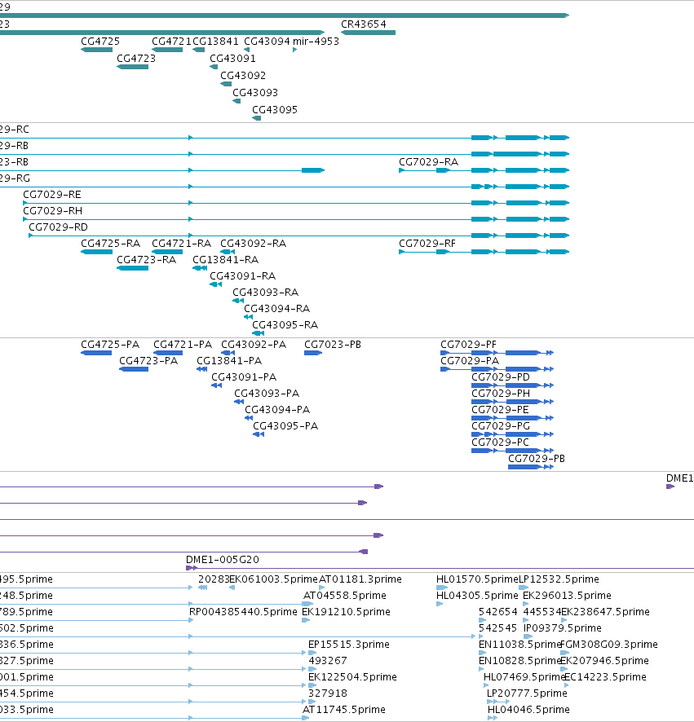Select the CG4725-PA protein label
Viewport: 694px width, 722px height.
tap(109, 345)
